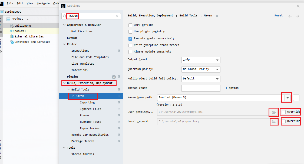
Task: Click project-level icon on Inspections row
Action: [119, 51]
